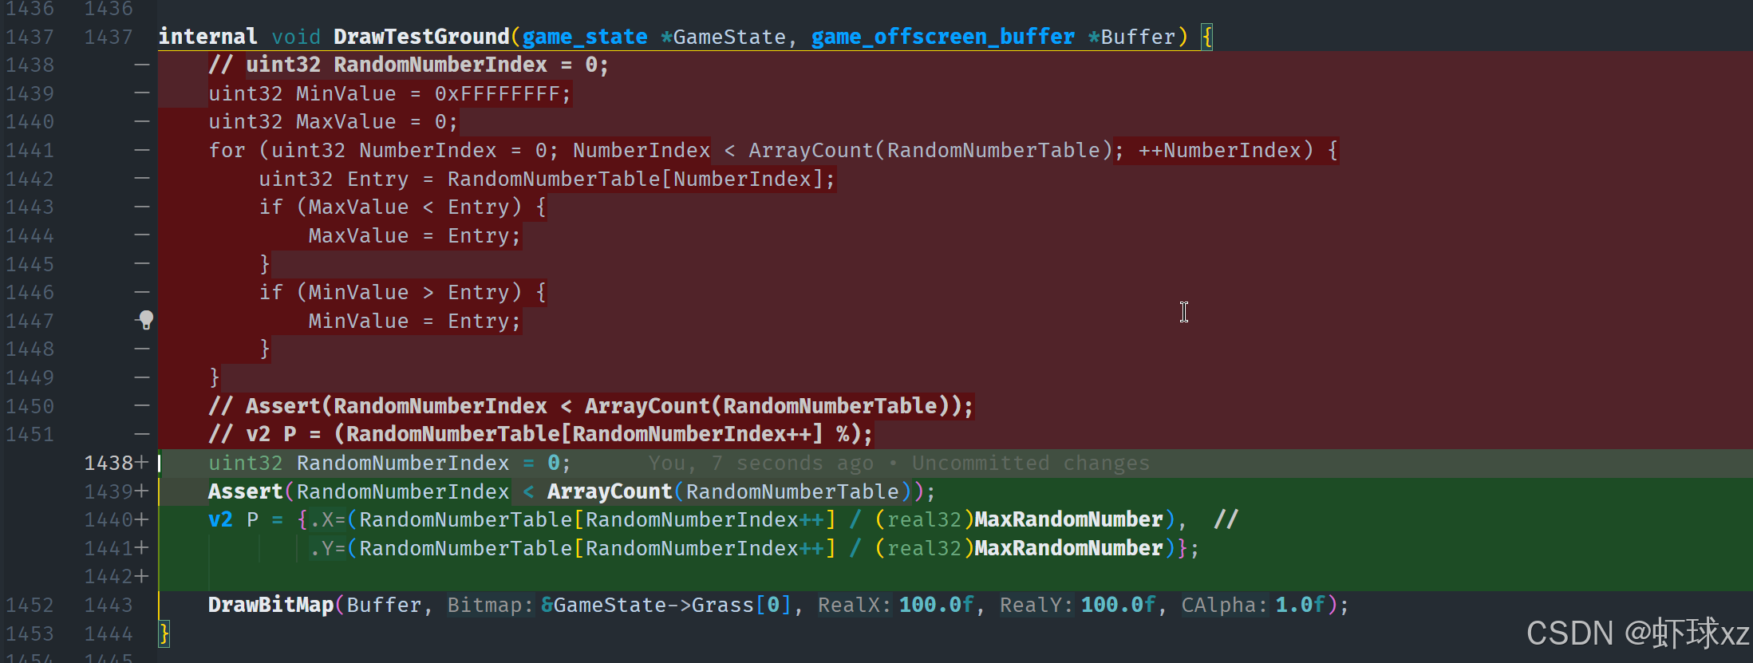Viewport: 1753px width, 663px height.
Task: Click the lightbulb quick-fix icon in the gutter
Action: [146, 320]
